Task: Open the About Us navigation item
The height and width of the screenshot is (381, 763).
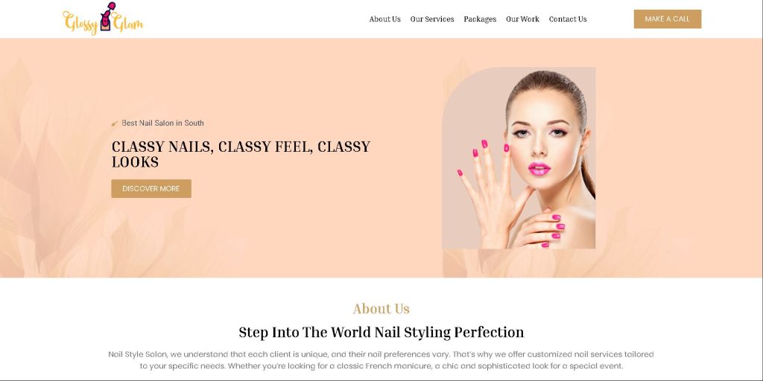Action: click(x=385, y=19)
